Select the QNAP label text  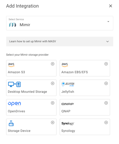66,111
